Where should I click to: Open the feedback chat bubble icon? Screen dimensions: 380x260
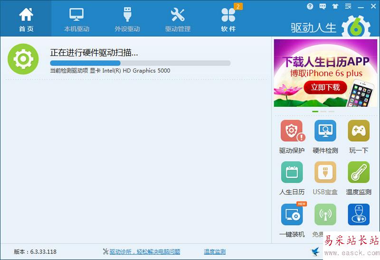click(x=323, y=7)
